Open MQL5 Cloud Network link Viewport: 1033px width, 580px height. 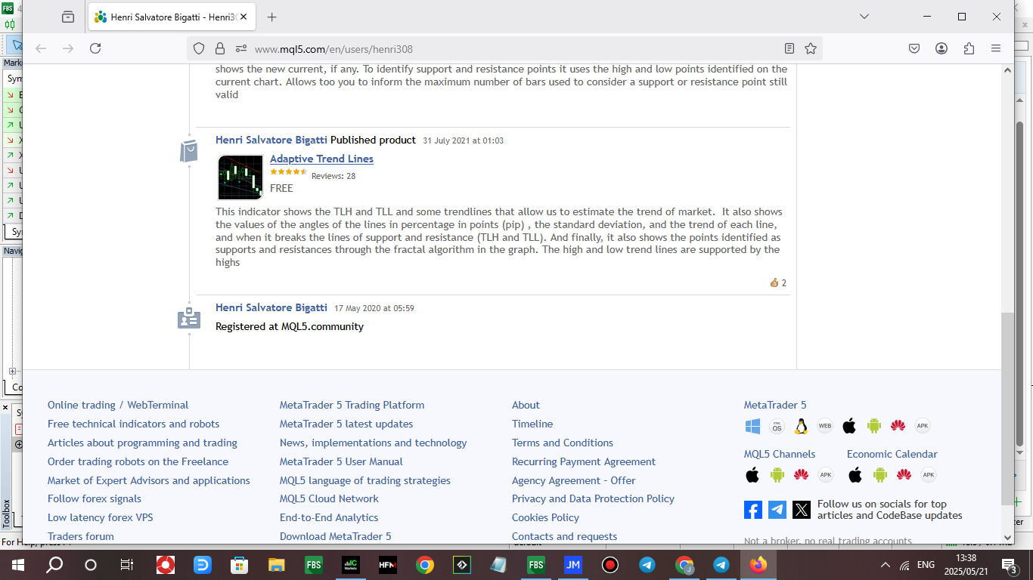[x=329, y=499]
